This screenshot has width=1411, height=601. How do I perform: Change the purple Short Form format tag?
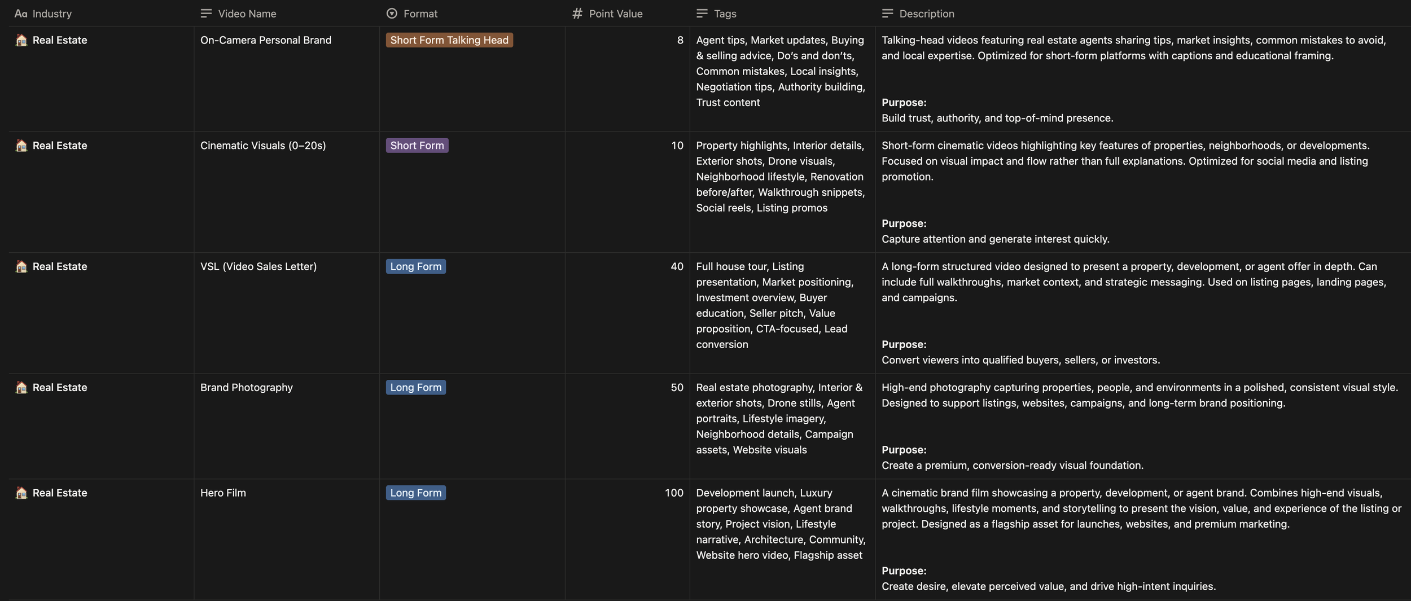click(x=417, y=146)
